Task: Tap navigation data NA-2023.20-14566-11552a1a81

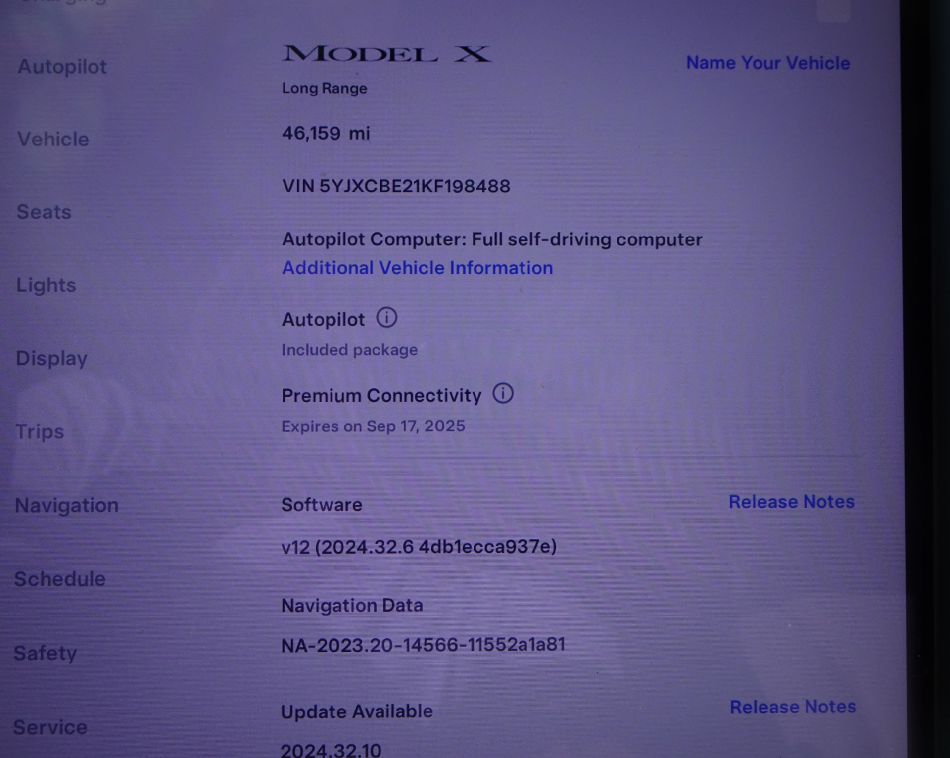Action: (423, 645)
